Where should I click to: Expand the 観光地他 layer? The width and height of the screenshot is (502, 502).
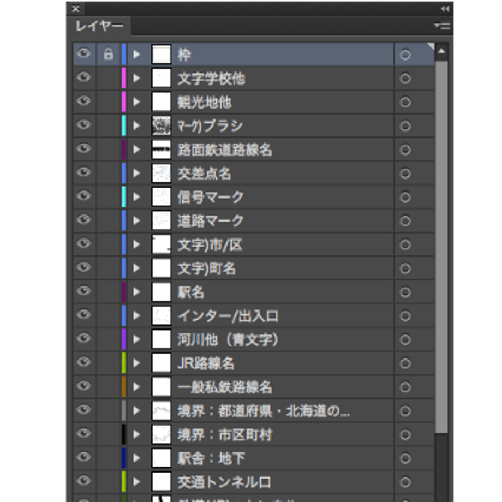point(137,102)
